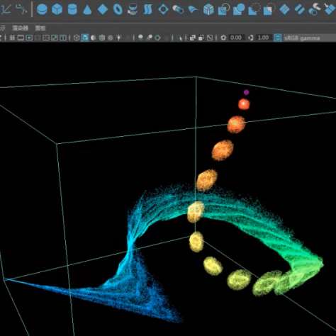This screenshot has height=336, width=336.
Task: Toggle X-ray display mode
Action: coord(193,38)
